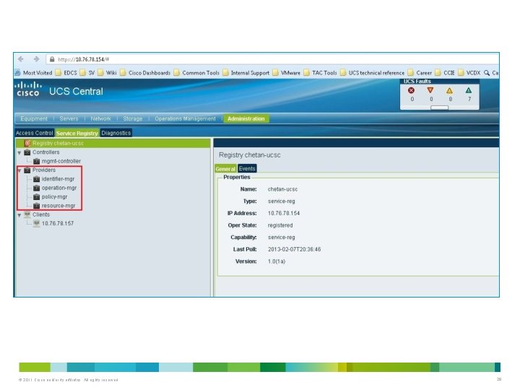
Task: Open the Cisco Dashboards bookmark folder
Action: (145, 73)
